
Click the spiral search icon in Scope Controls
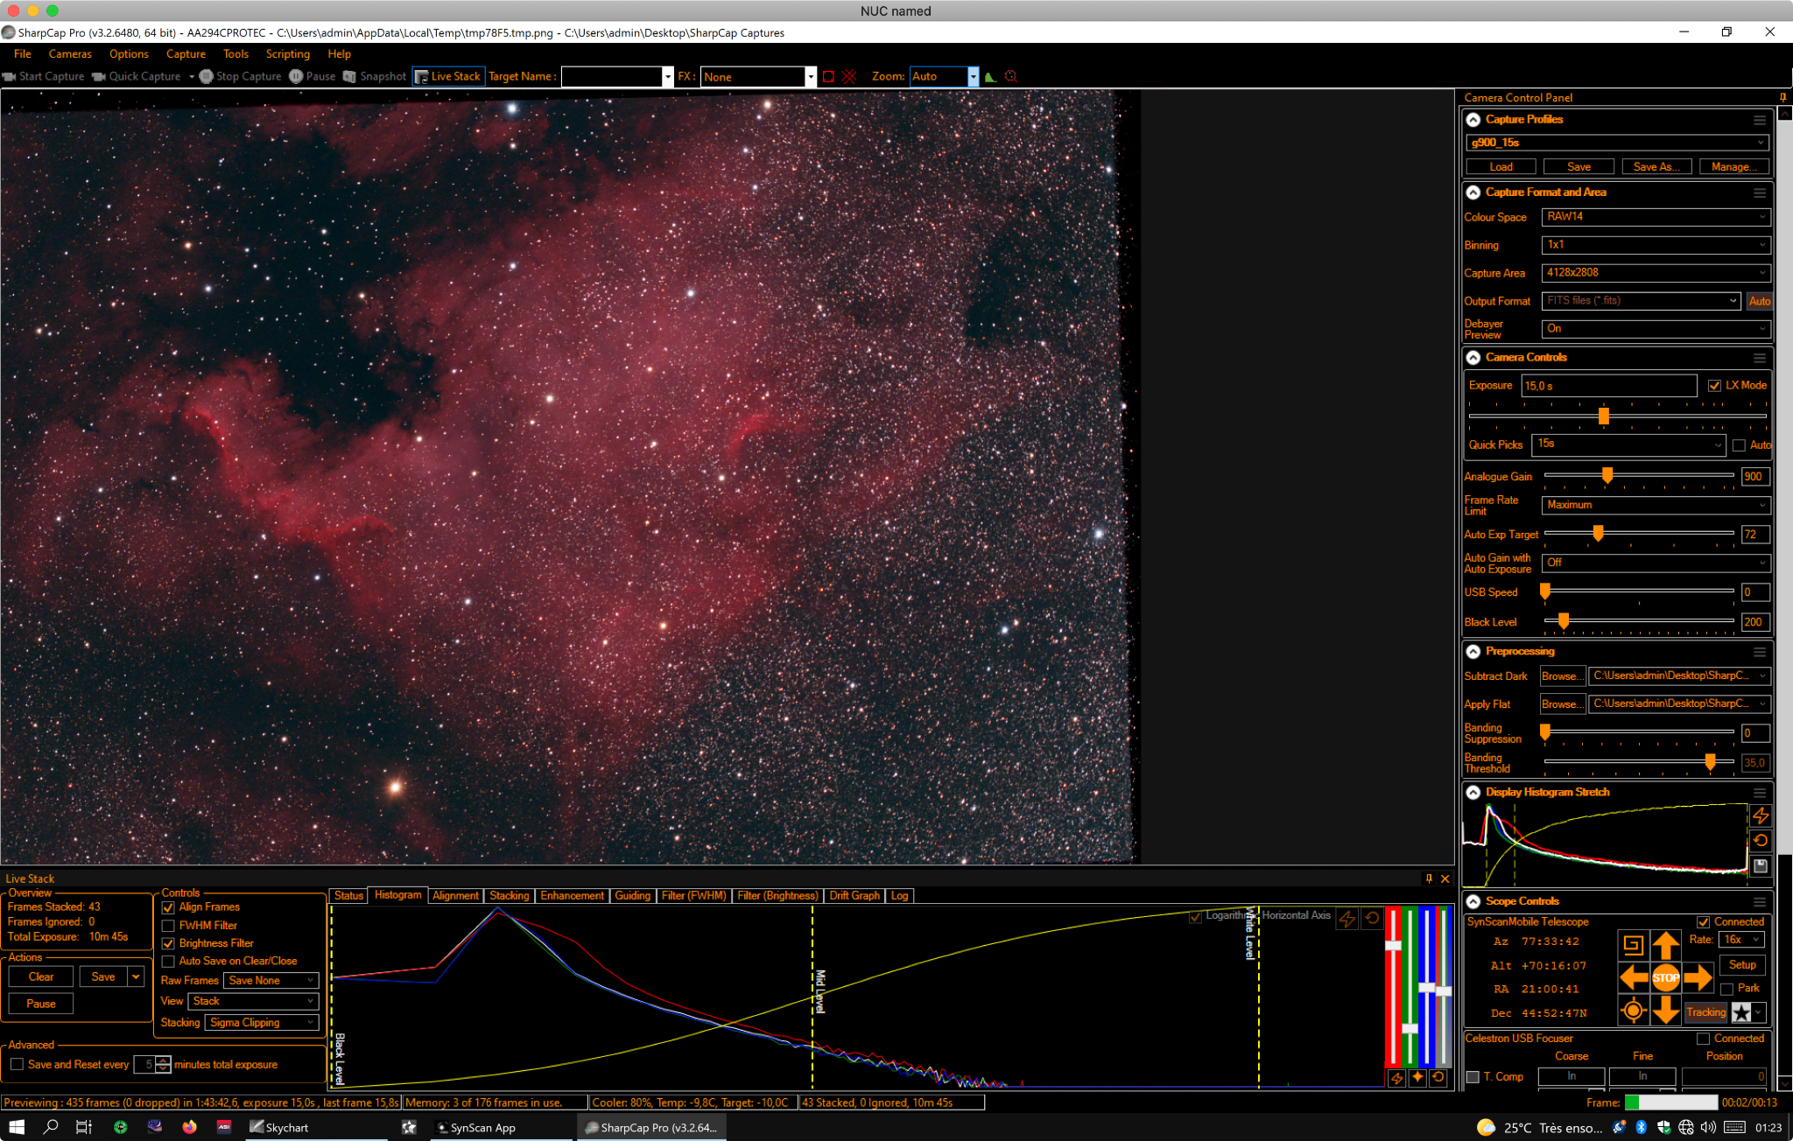(1633, 945)
